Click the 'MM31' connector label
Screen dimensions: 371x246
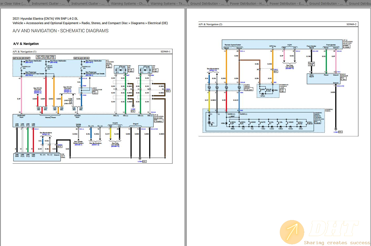click(x=60, y=145)
